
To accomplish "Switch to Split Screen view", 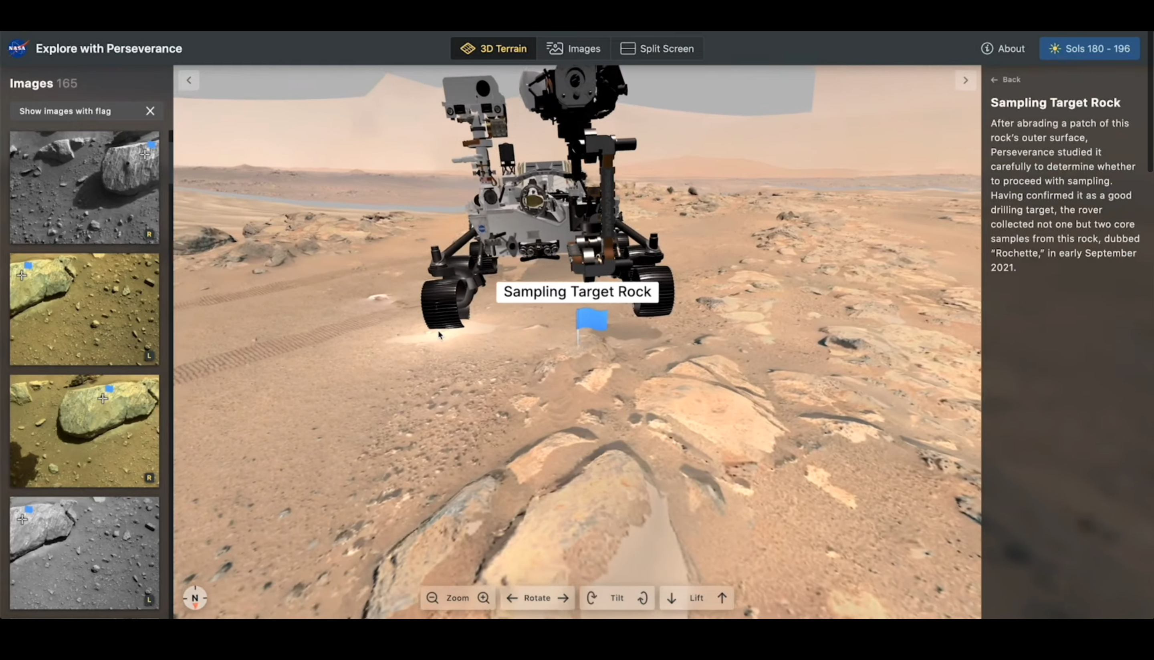I will 657,48.
